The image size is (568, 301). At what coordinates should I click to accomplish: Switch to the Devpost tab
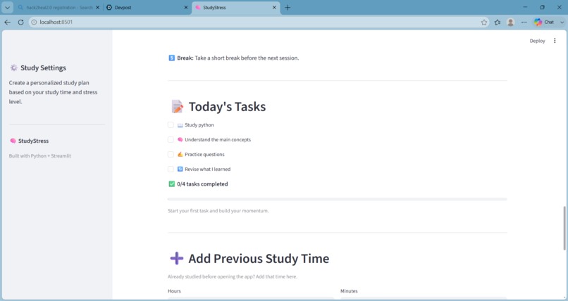(147, 8)
